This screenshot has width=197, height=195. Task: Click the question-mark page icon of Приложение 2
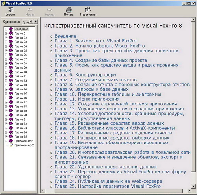11,145
